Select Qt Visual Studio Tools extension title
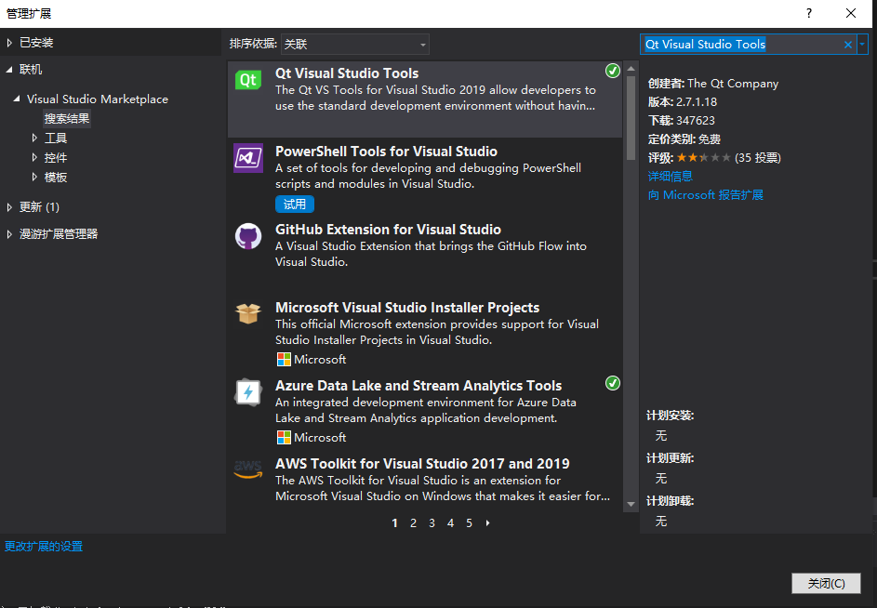Image resolution: width=877 pixels, height=608 pixels. [x=347, y=73]
